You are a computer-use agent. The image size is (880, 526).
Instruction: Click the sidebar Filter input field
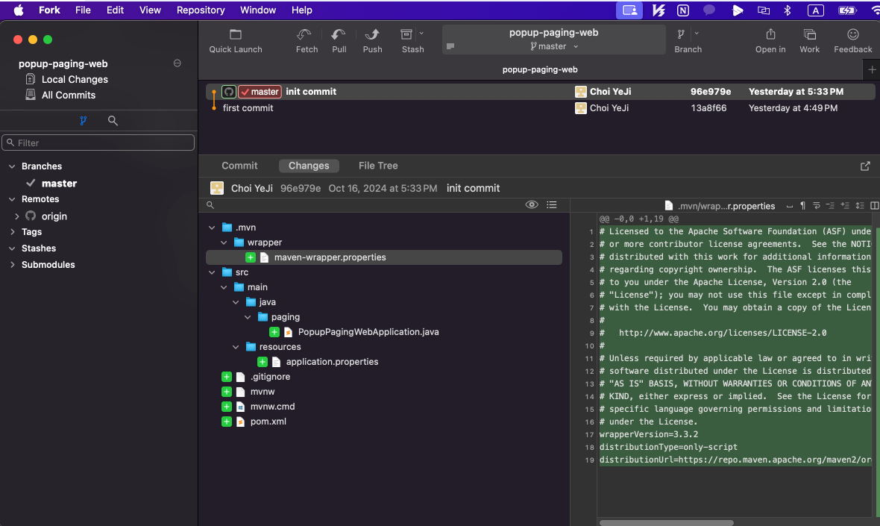tap(98, 143)
